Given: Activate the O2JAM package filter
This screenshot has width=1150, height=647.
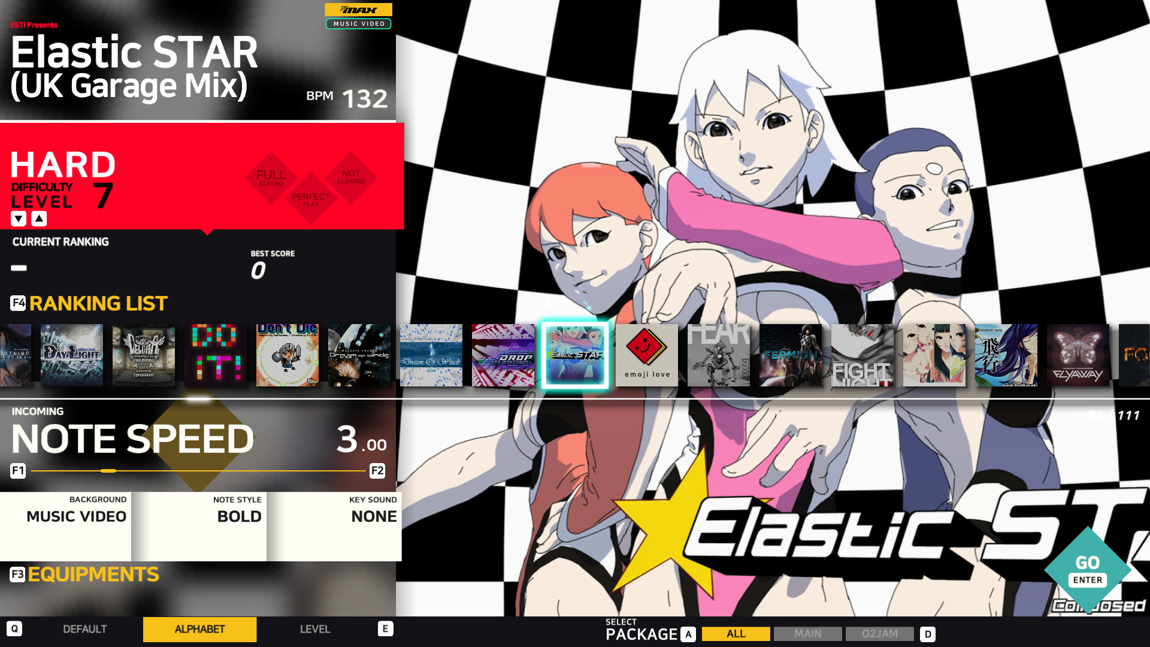Looking at the screenshot, I should point(879,633).
